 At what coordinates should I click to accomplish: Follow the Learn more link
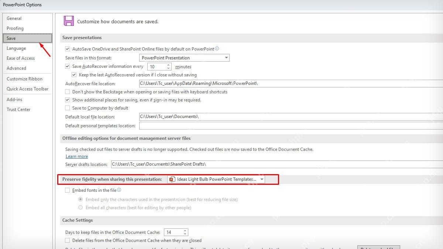77,156
